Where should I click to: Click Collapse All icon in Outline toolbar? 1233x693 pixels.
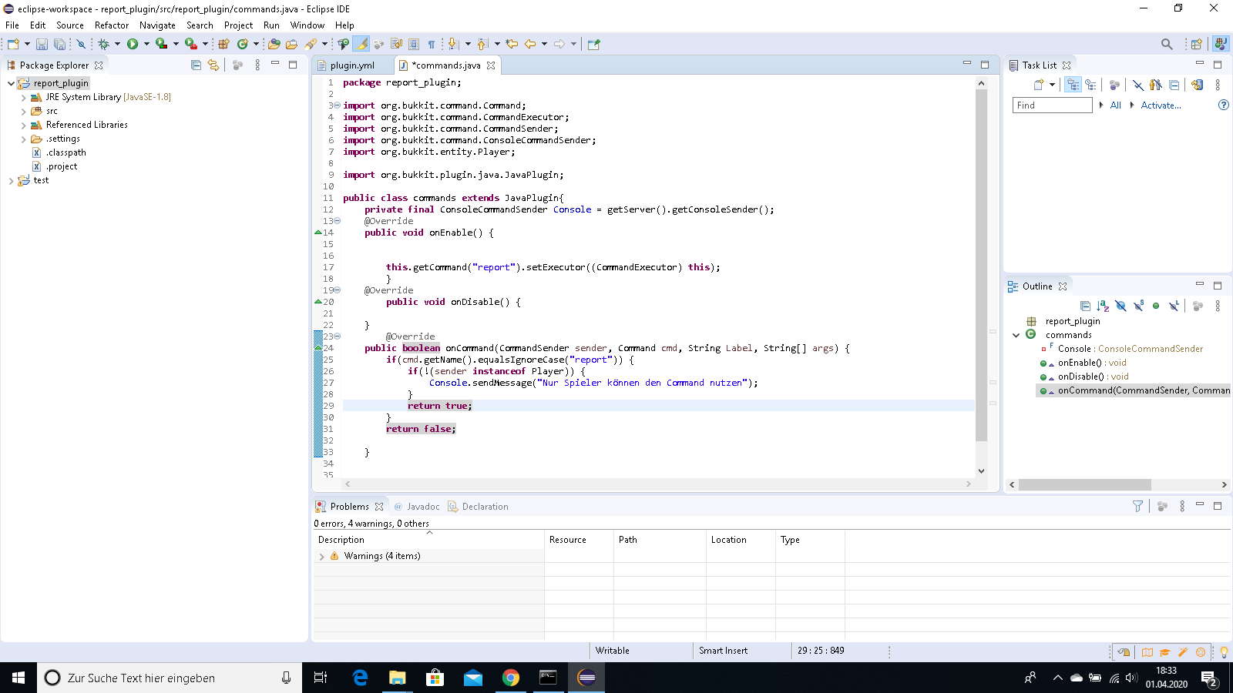[1085, 306]
